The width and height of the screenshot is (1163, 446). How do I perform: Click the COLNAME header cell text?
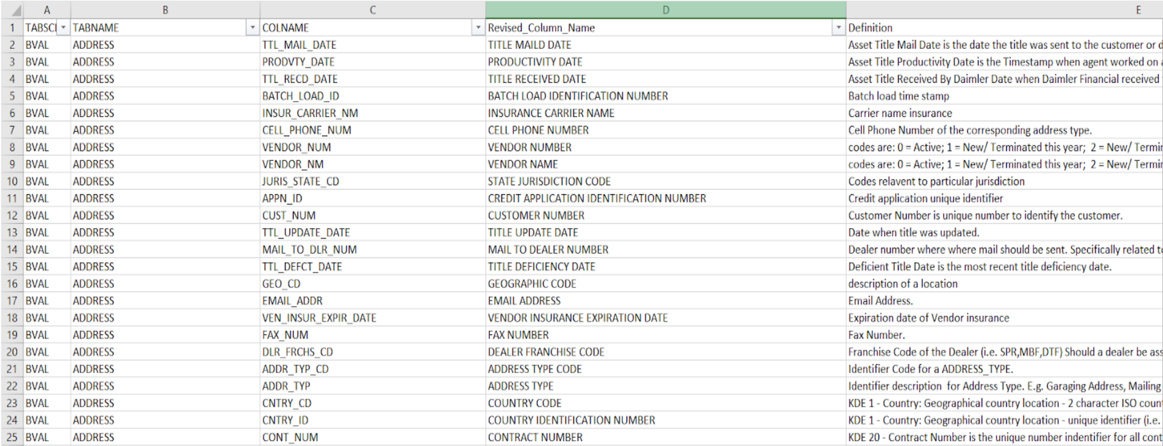(x=286, y=28)
